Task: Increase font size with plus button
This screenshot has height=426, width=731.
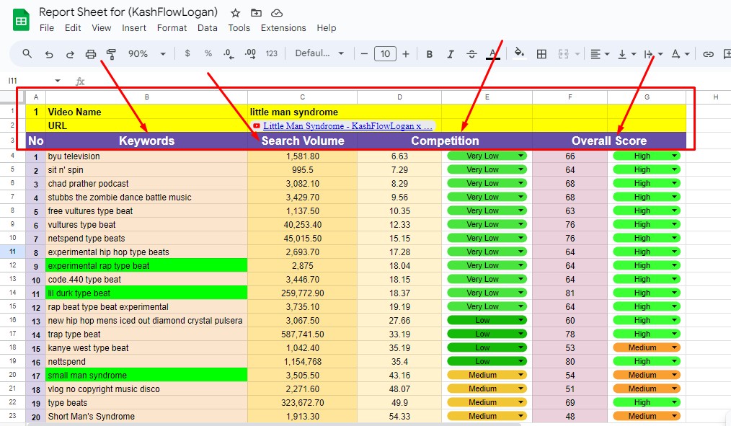Action: pyautogui.click(x=406, y=54)
